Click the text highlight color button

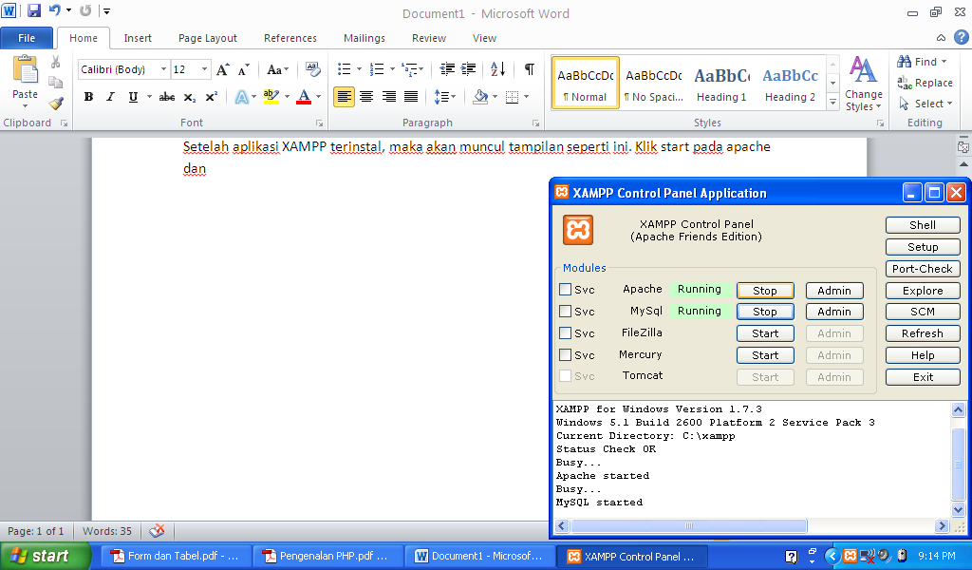coord(271,97)
